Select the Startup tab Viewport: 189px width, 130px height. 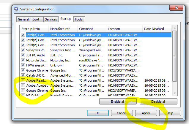[66, 19]
